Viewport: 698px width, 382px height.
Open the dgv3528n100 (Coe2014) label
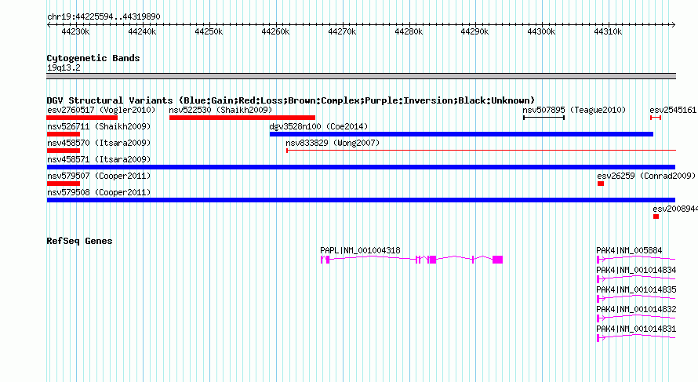point(318,126)
